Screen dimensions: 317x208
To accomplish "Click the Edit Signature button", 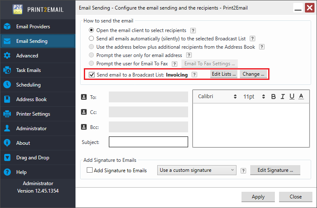I will (x=275, y=170).
